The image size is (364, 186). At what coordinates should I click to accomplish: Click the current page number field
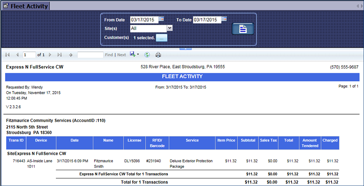pos(29,55)
